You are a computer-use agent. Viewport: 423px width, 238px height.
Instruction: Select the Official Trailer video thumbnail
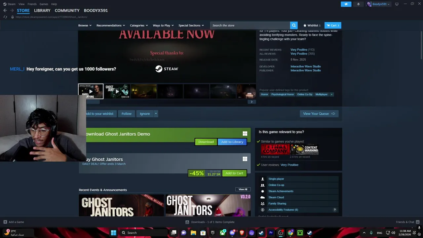click(x=91, y=92)
